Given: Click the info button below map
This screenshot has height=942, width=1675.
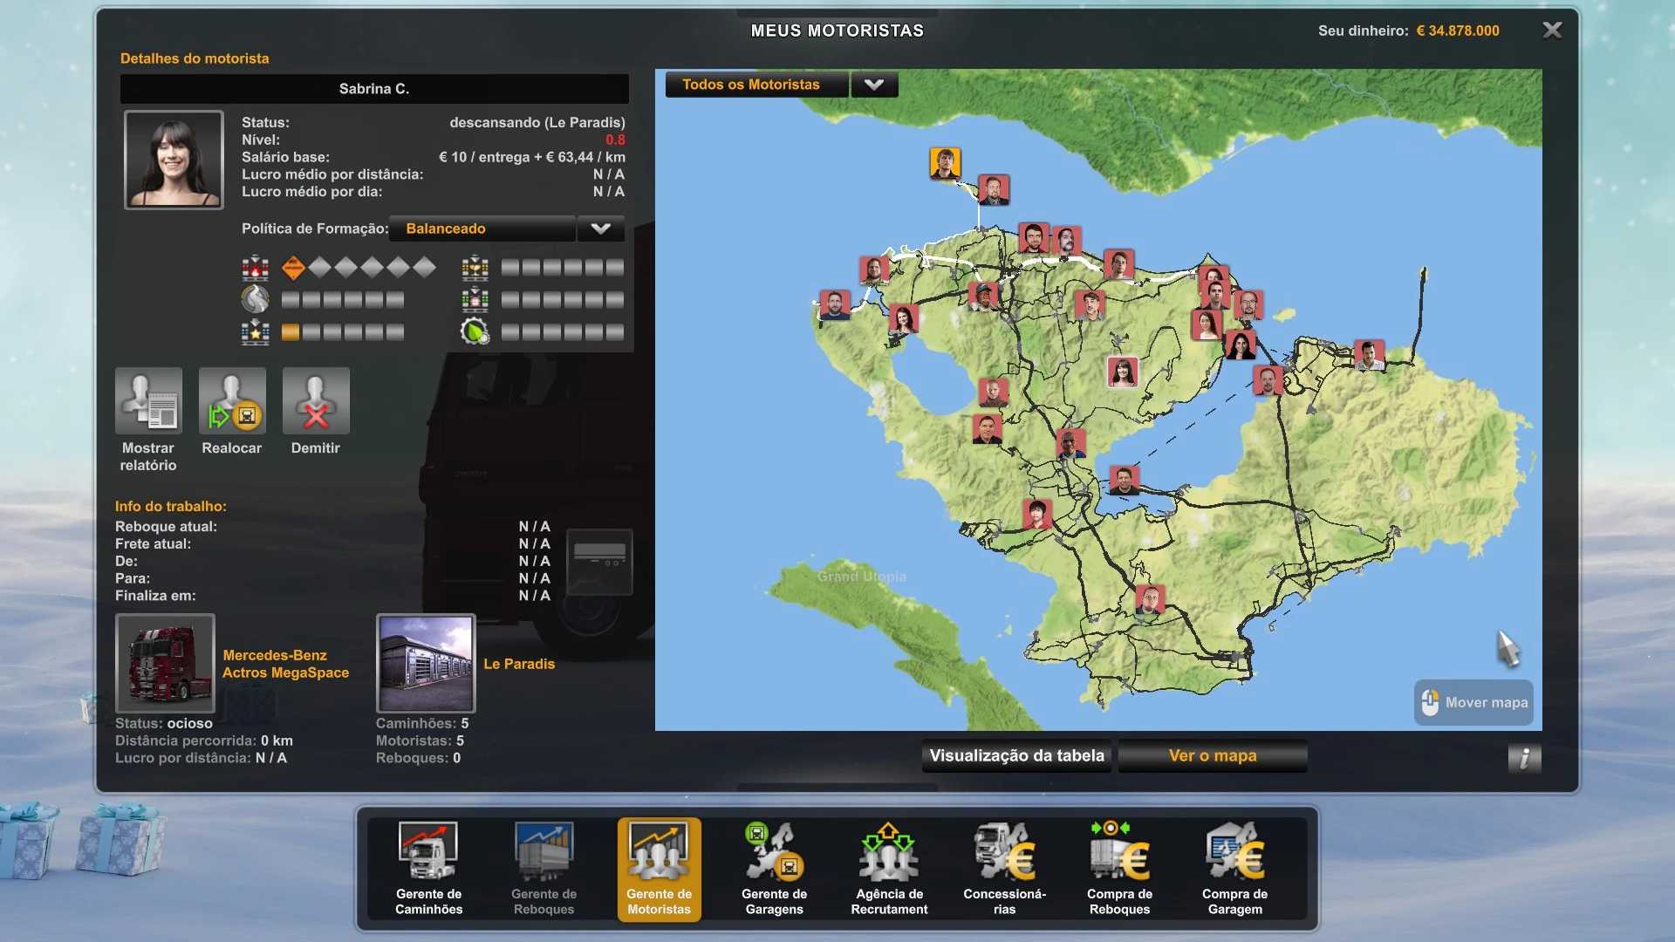Looking at the screenshot, I should tap(1524, 758).
